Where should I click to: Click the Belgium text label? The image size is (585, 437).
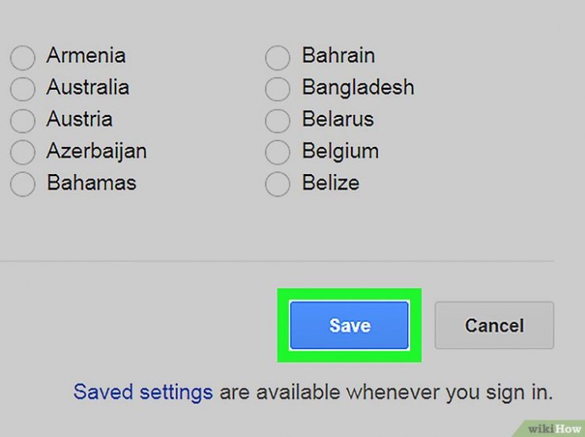[340, 152]
